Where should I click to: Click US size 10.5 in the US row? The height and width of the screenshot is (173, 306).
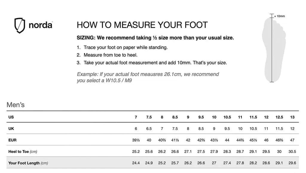227,117
